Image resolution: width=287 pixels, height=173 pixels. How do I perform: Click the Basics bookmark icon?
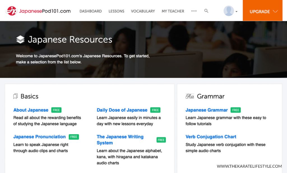tap(16, 96)
